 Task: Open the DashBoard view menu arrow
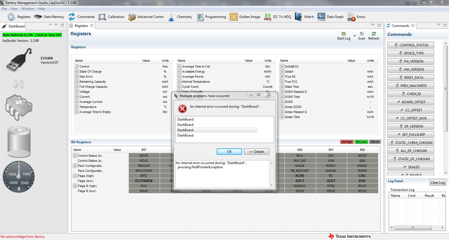pyautogui.click(x=50, y=25)
